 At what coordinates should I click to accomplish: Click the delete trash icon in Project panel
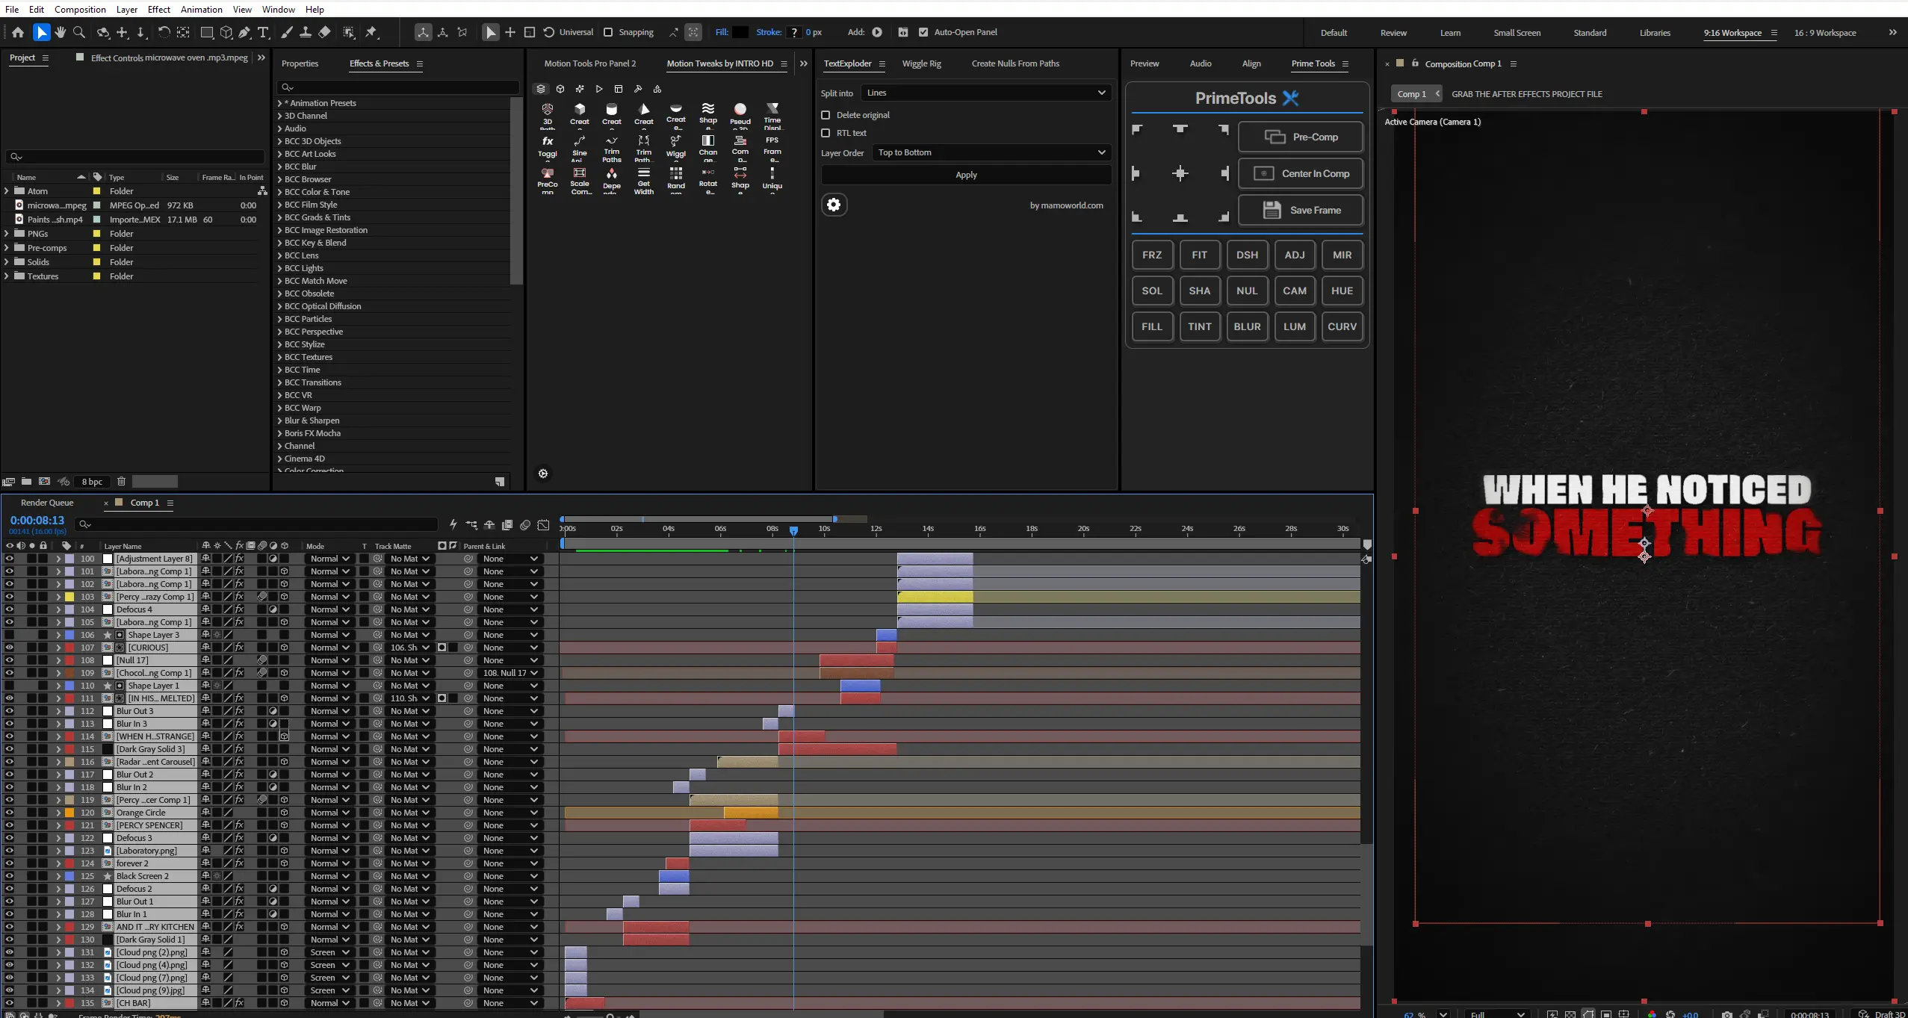point(121,482)
